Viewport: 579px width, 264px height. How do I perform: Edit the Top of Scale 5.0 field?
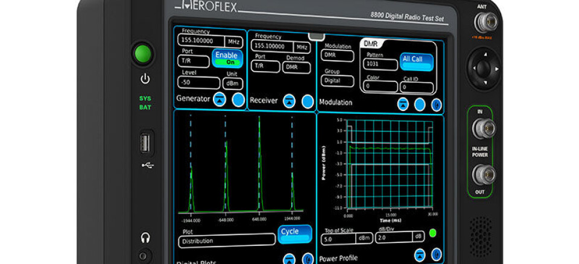point(338,239)
